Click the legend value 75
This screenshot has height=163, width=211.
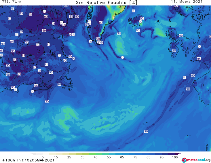135,157
